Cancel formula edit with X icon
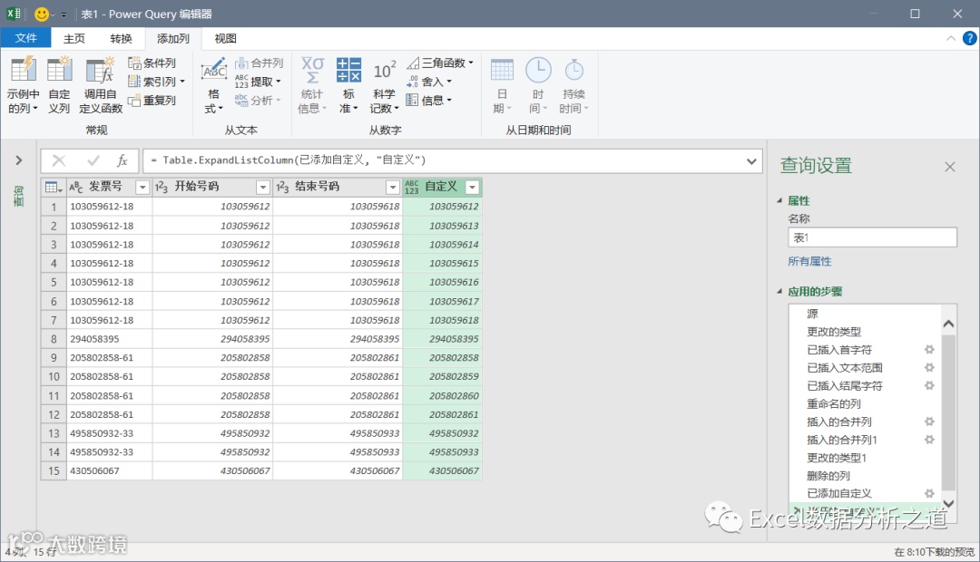This screenshot has height=562, width=980. [59, 161]
